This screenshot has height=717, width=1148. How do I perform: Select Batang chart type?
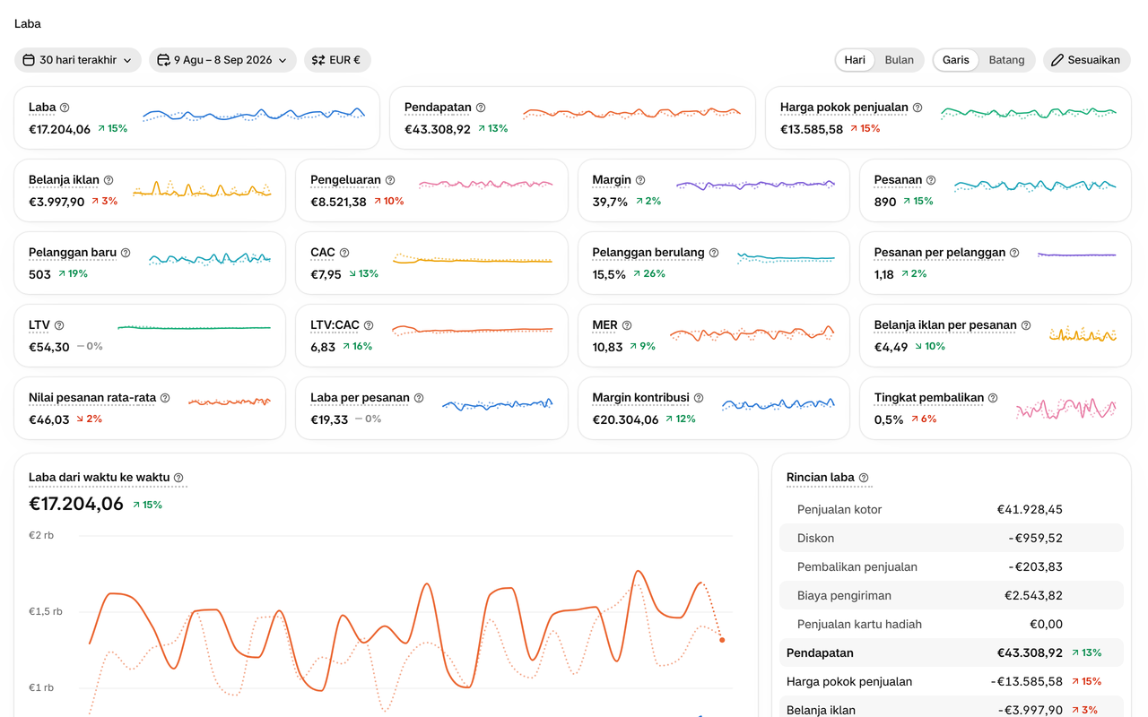coord(1006,60)
